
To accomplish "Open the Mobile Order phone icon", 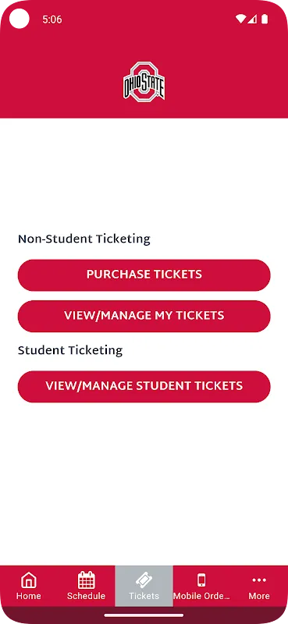I will pyautogui.click(x=201, y=580).
